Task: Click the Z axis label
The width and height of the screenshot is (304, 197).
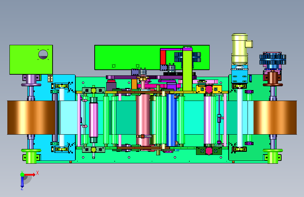Action: (x=22, y=188)
